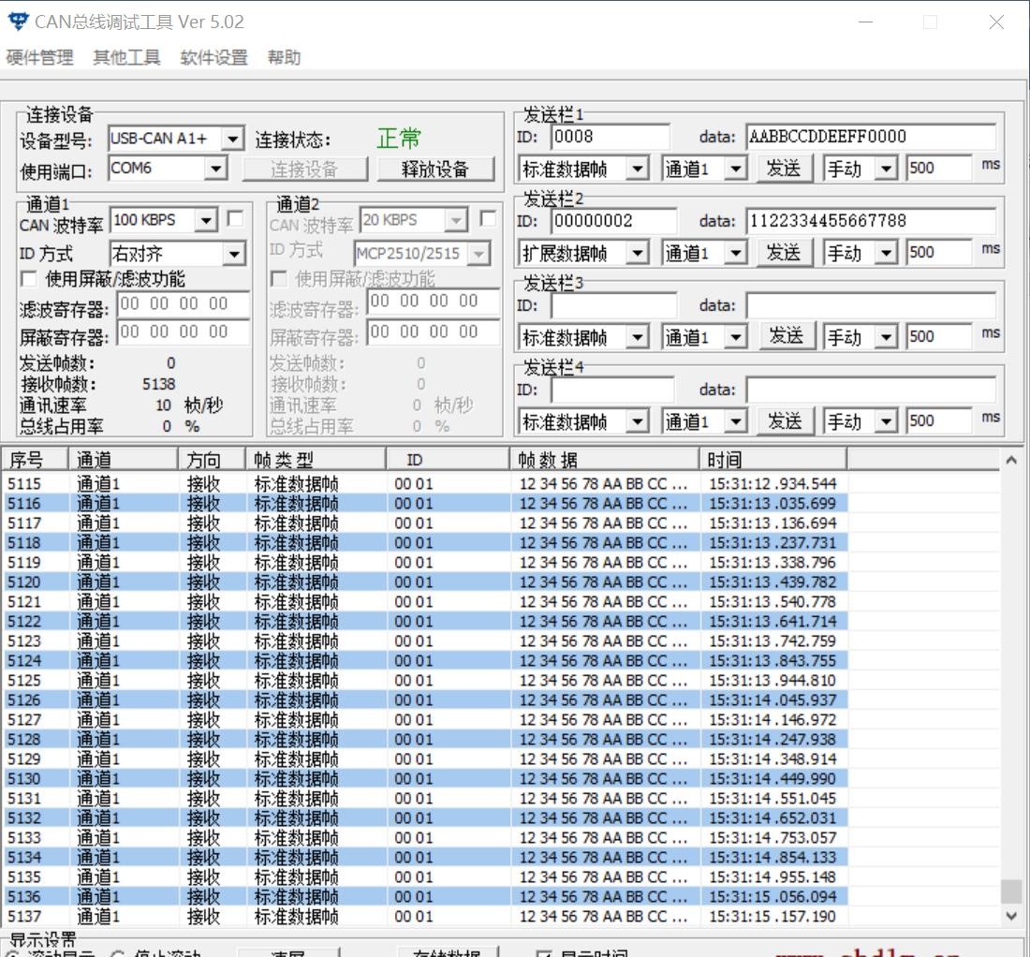The width and height of the screenshot is (1030, 957).
Task: Click the 序号 column header
Action: click(x=35, y=460)
